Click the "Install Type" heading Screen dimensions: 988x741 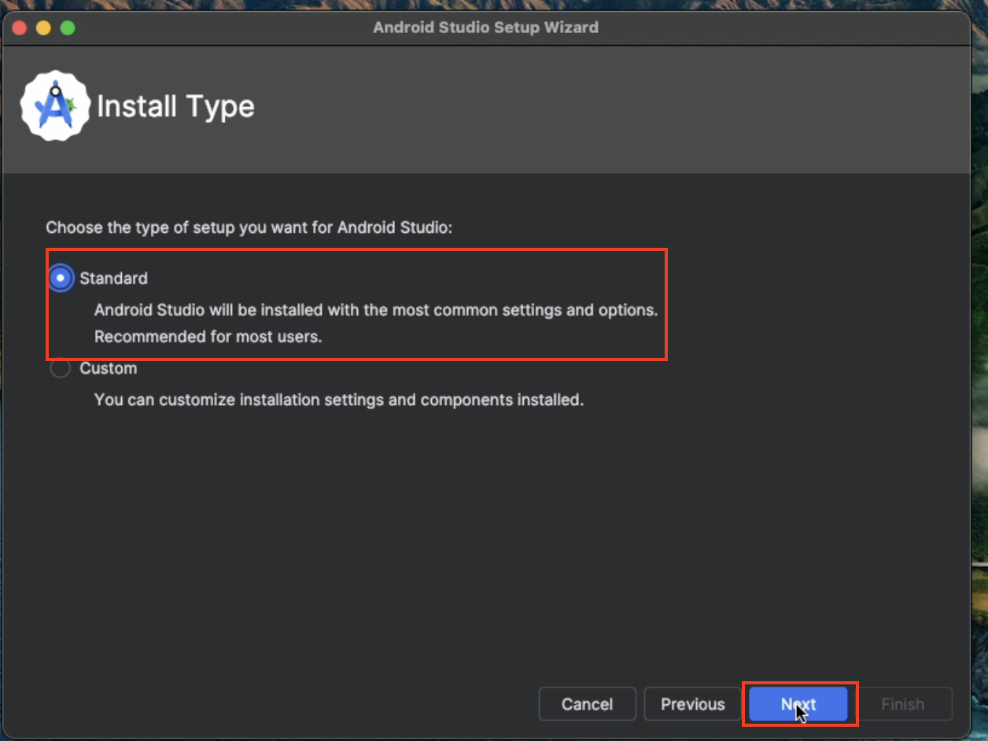(x=175, y=106)
